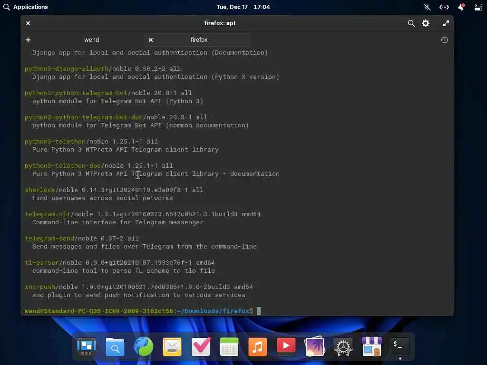Add a new terminal tab with plus icon

(x=28, y=40)
